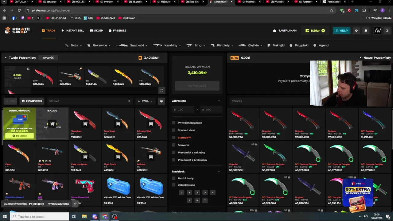Viewport: 393px width, 221px height.
Task: Click WYBIERZ WSZYSTKO button
Action: tap(59, 204)
